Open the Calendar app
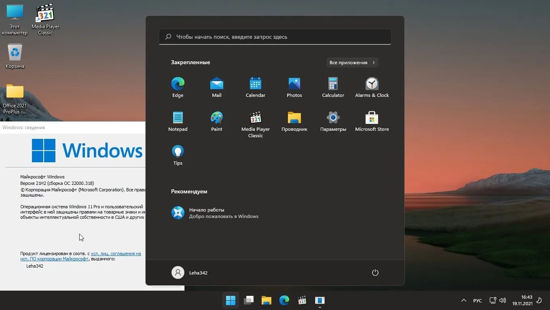Screen dimensions: 550x310 point(256,88)
